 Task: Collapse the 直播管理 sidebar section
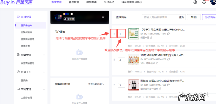[x=44, y=17]
